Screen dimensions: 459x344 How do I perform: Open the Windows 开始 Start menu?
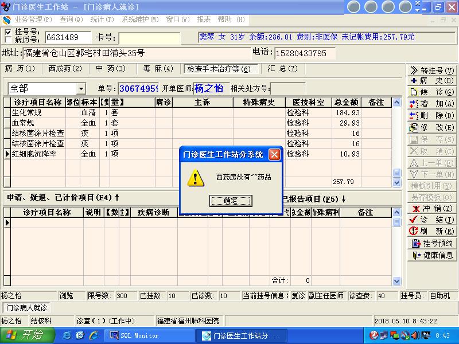tap(27, 335)
